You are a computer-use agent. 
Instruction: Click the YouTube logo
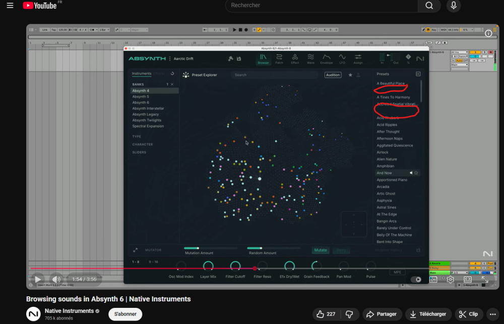coord(40,6)
